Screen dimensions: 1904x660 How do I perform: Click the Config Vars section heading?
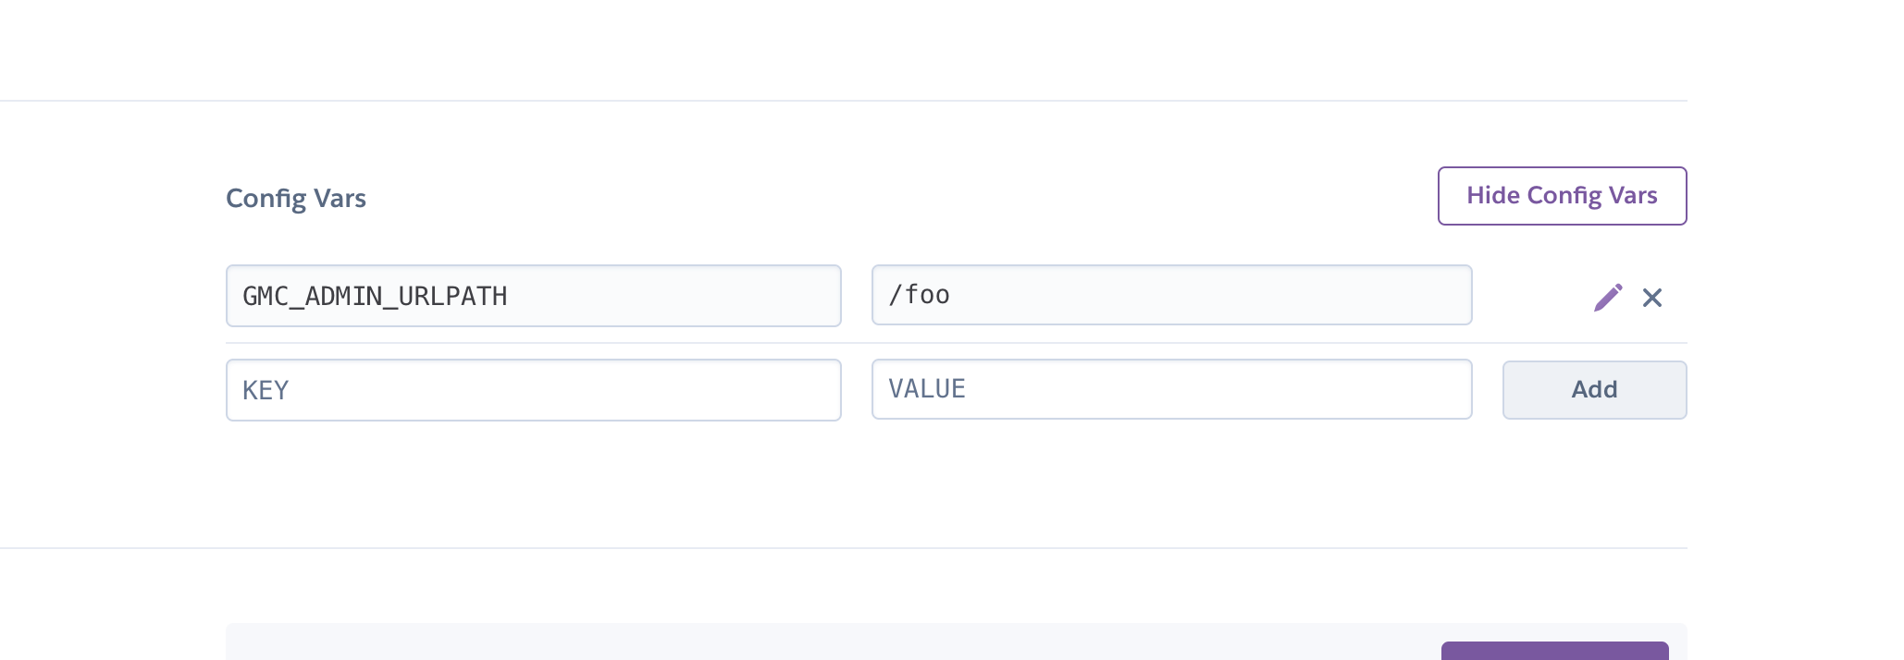pos(296,199)
